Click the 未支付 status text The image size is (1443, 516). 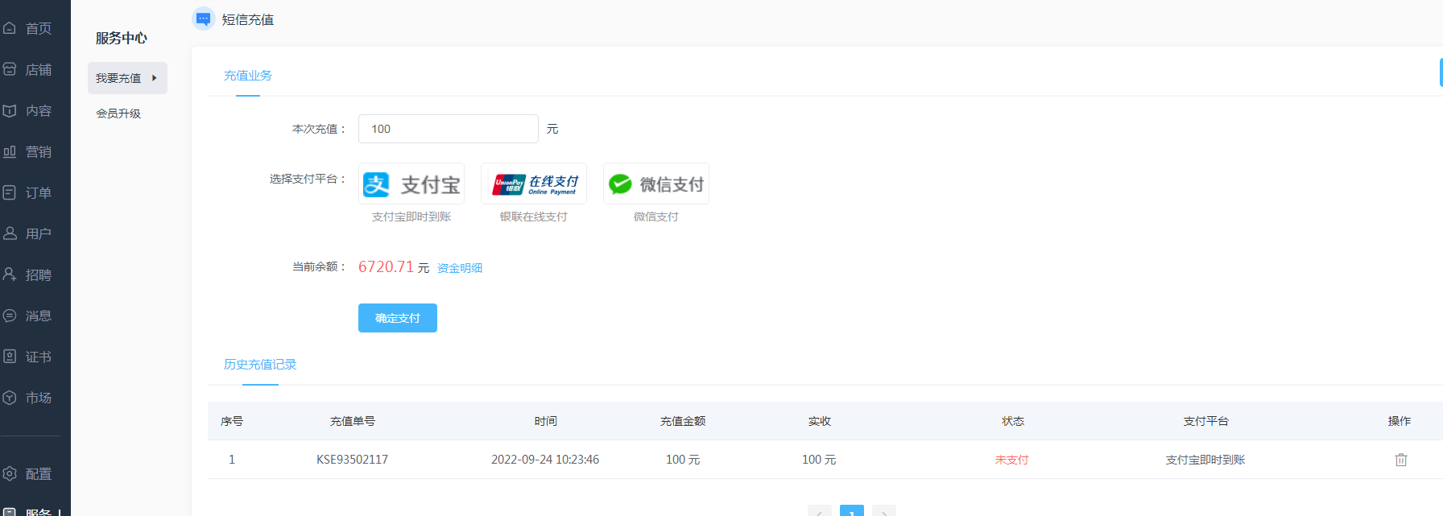coord(1012,460)
